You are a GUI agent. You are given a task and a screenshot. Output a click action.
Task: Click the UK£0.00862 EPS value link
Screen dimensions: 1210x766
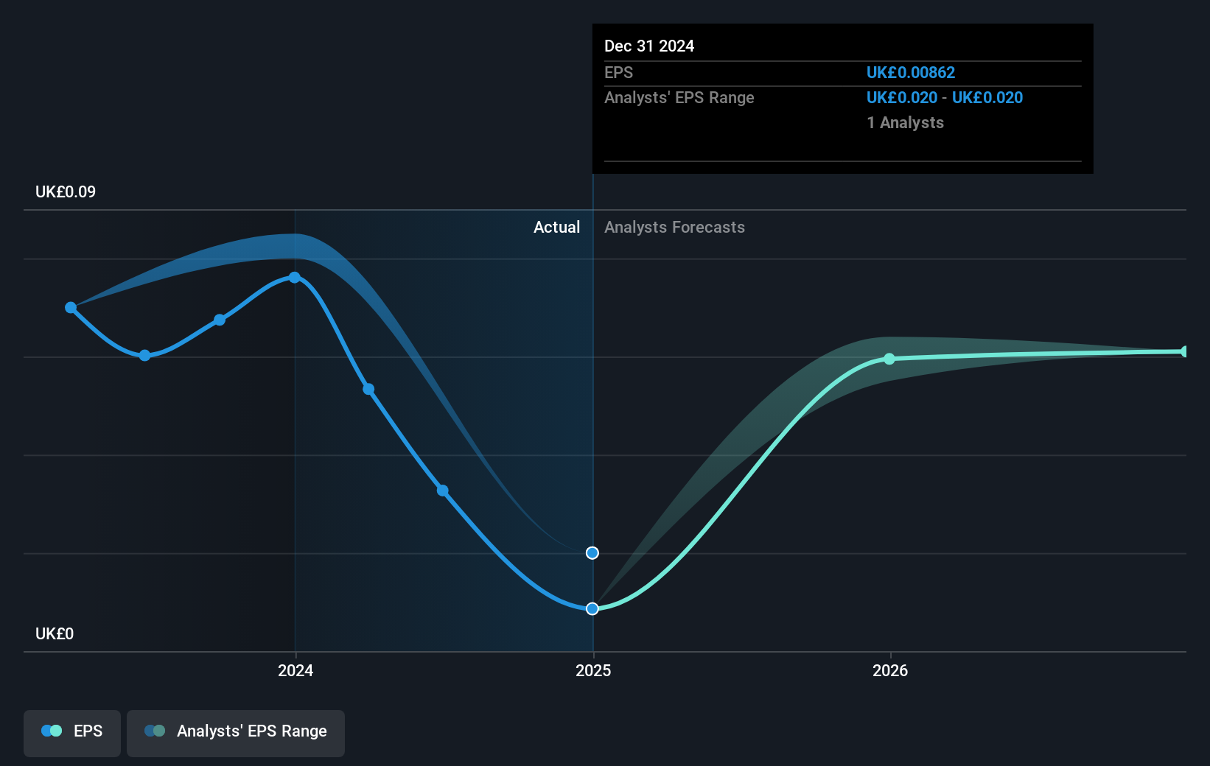pos(911,72)
